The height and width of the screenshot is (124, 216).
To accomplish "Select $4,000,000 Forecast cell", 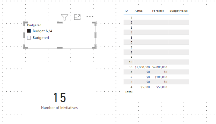I will [160, 67].
